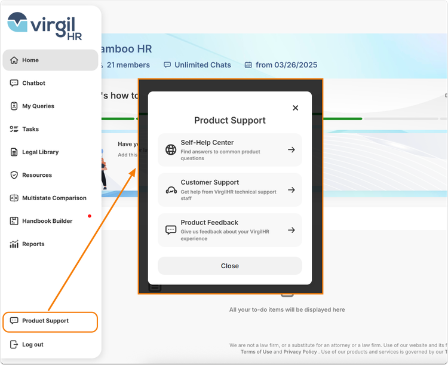Click the Legal Library document icon
448x365 pixels.
point(14,152)
